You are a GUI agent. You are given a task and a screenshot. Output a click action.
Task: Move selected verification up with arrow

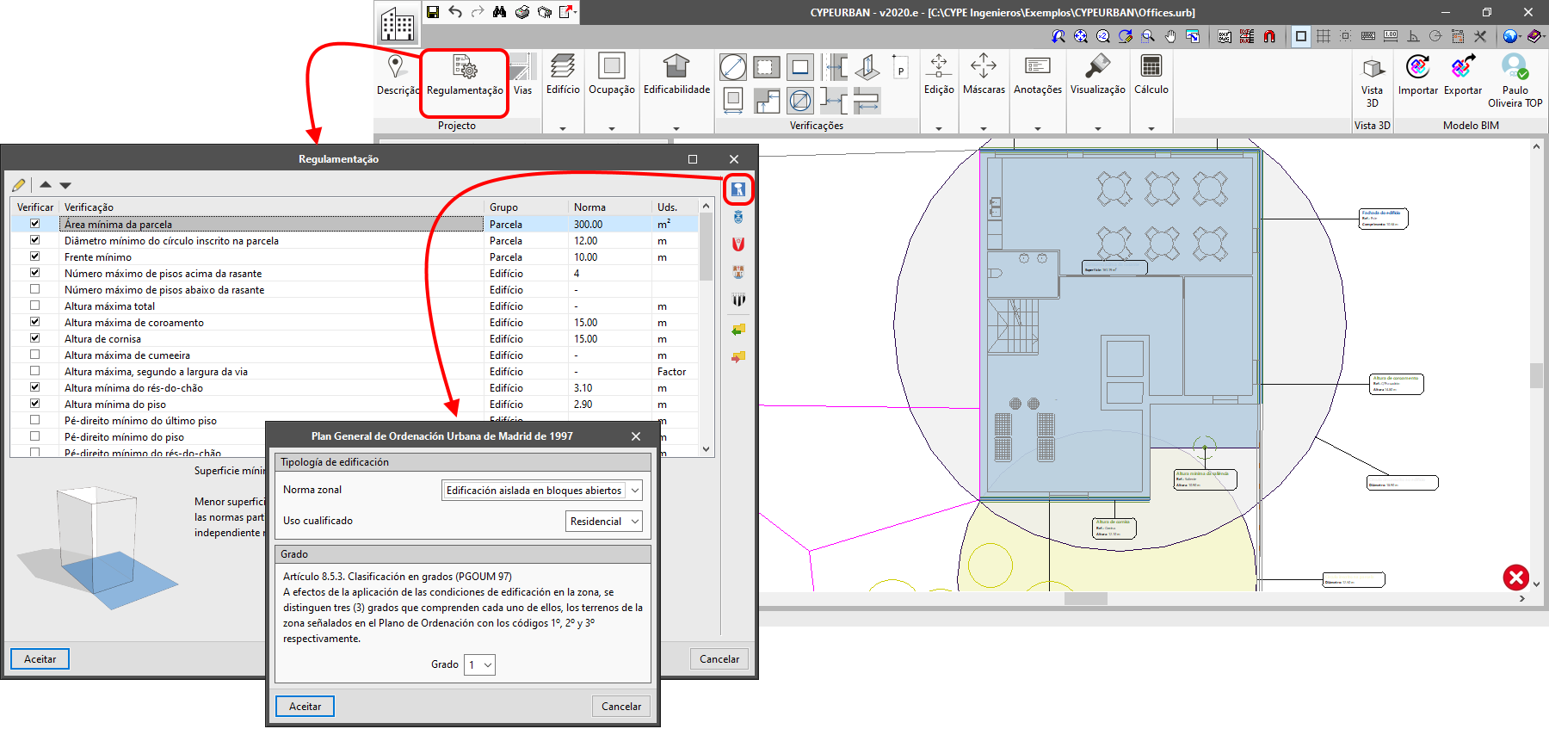tap(46, 184)
